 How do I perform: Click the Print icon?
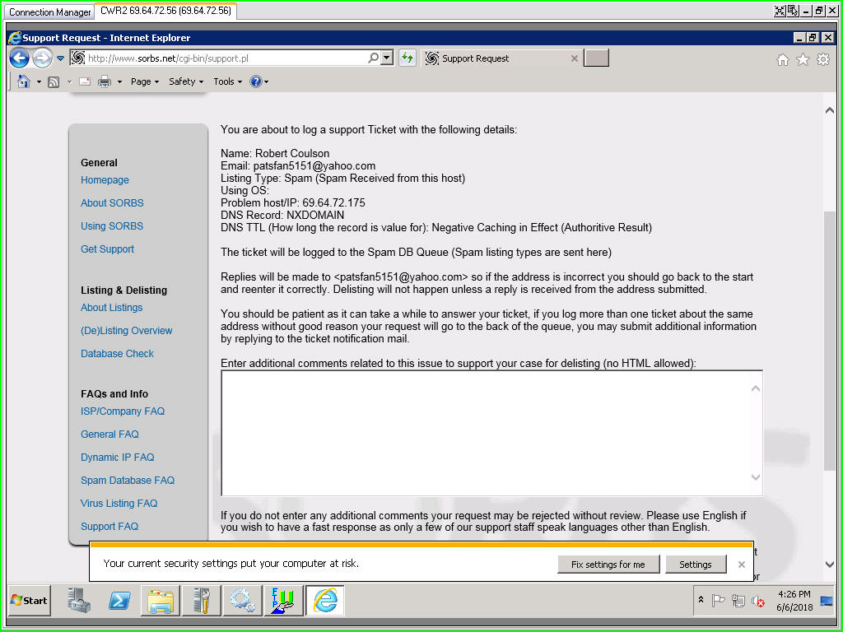(x=105, y=81)
